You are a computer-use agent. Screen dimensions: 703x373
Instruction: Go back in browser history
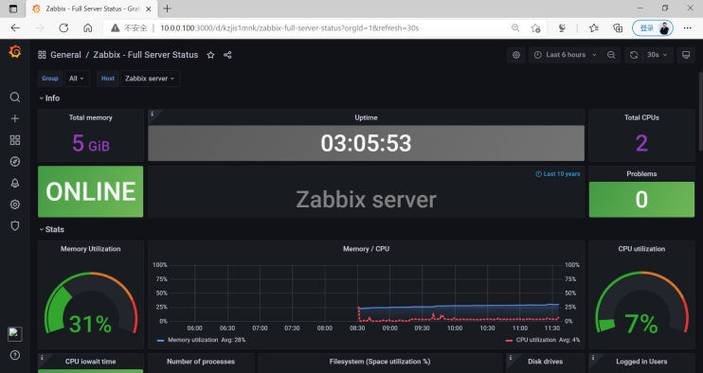(x=15, y=28)
